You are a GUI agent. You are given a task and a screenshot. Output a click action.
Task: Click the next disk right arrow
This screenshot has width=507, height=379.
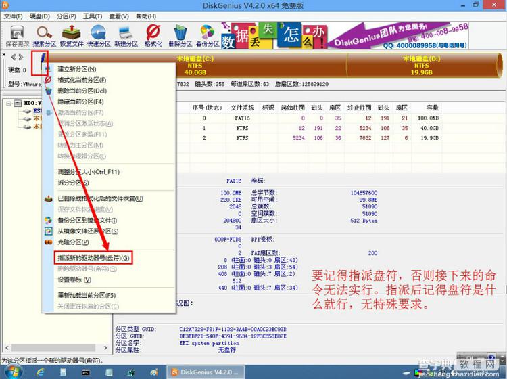tap(21, 58)
